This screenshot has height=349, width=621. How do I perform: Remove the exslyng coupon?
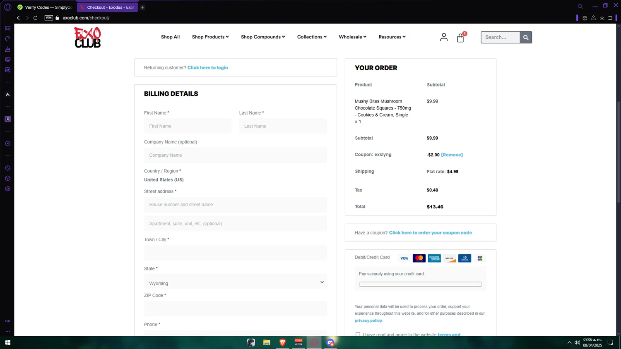452,155
